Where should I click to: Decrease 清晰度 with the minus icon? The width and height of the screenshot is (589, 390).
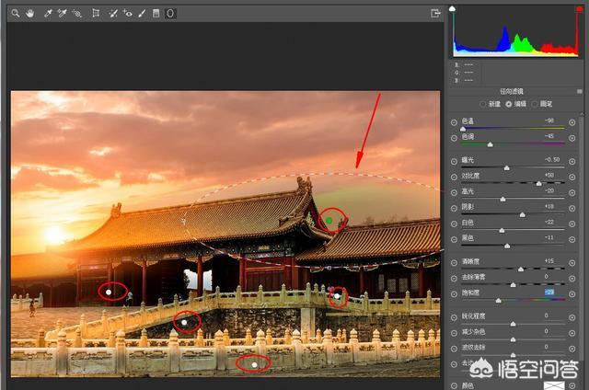(454, 263)
